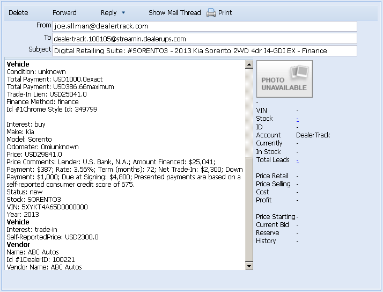This screenshot has width=383, height=292.
Task: Click the message scrollbar up arrow
Action: click(x=249, y=64)
